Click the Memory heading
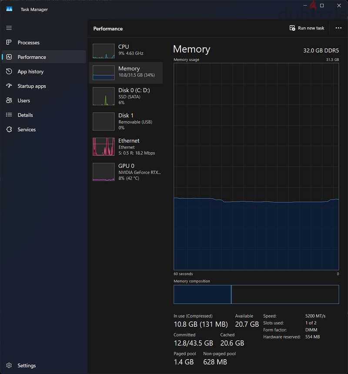Screen dimensions: 348x374 (x=191, y=49)
